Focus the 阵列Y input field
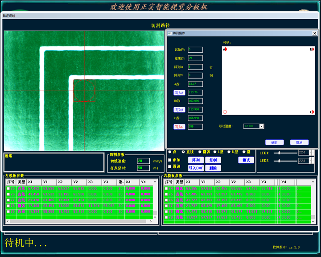Viewport: 321px width, 257px height. click(x=196, y=75)
